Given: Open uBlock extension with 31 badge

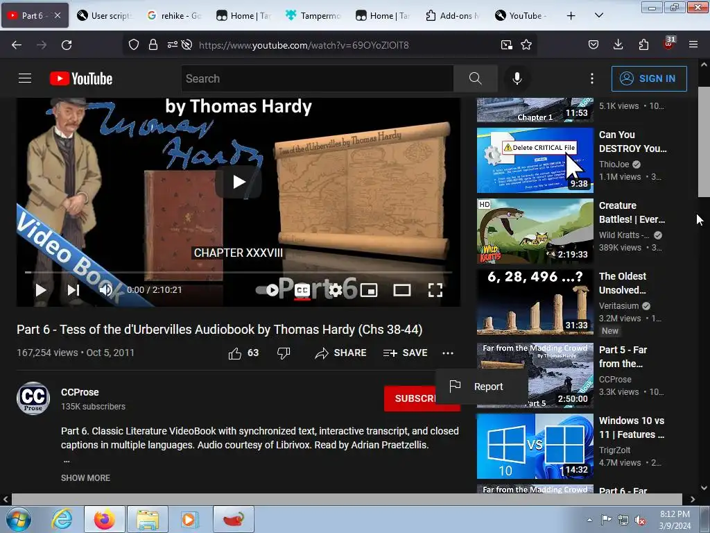Looking at the screenshot, I should [x=669, y=44].
